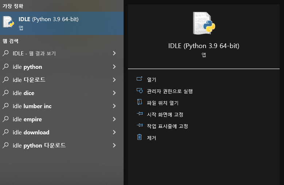The image size is (284, 185).
Task: Click the '웹 검색' section header
Action: click(x=10, y=41)
